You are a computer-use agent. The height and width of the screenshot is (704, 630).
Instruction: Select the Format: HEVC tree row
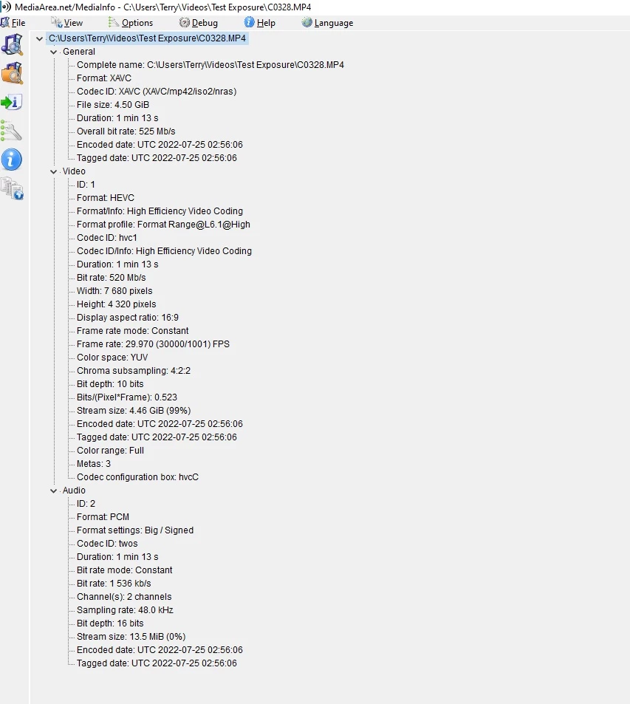[106, 198]
